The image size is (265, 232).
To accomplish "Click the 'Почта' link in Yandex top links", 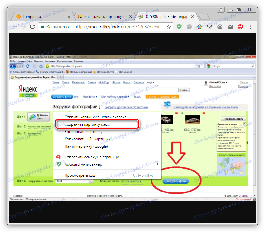I will [x=66, y=83].
